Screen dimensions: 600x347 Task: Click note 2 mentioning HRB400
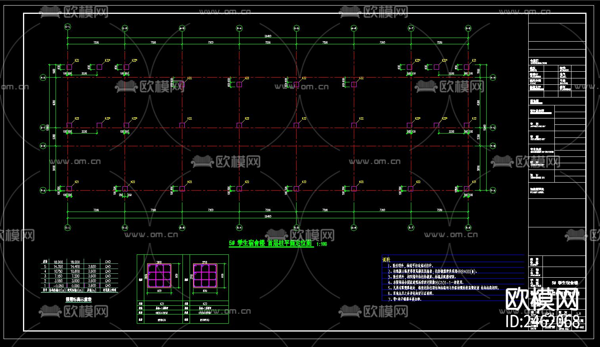[x=432, y=272]
